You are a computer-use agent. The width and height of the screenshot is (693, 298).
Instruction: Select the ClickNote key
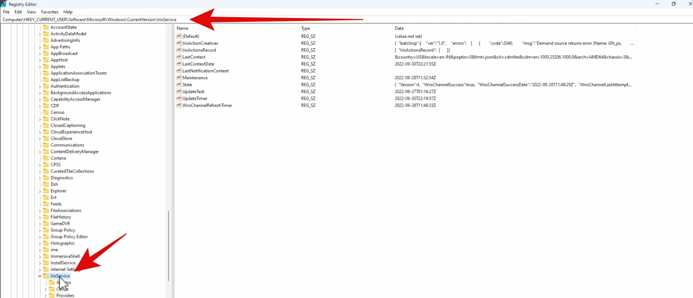(x=60, y=119)
